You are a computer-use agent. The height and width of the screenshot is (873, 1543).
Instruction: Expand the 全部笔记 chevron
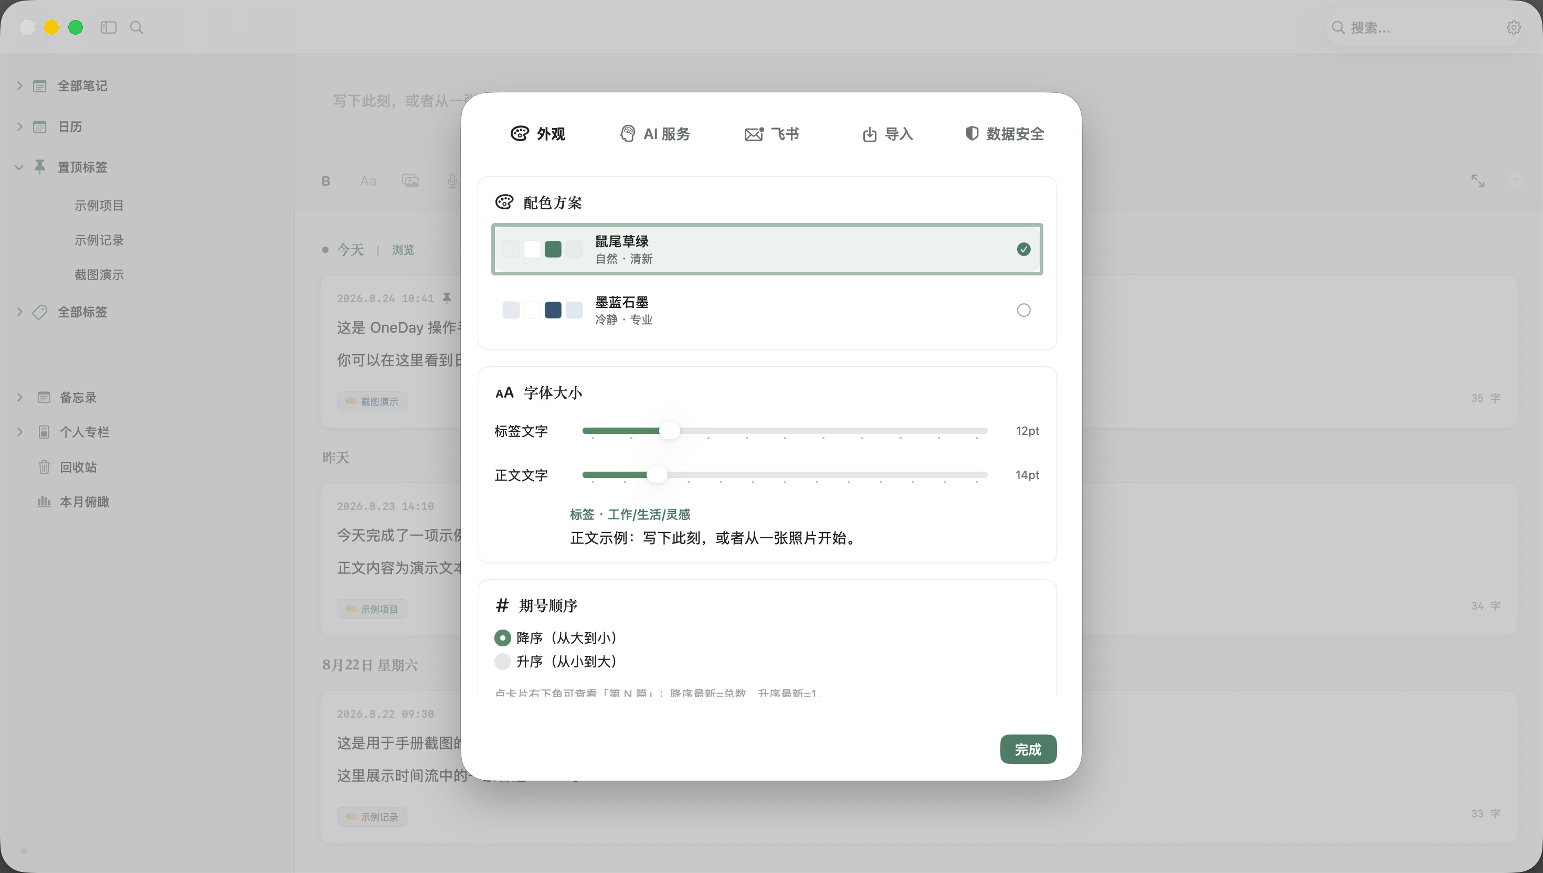[20, 87]
